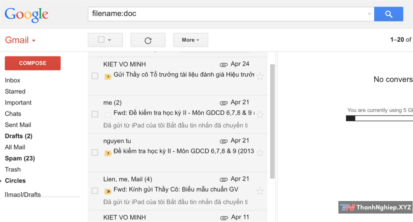
Task: Open the Google logo homepage
Action: click(26, 15)
